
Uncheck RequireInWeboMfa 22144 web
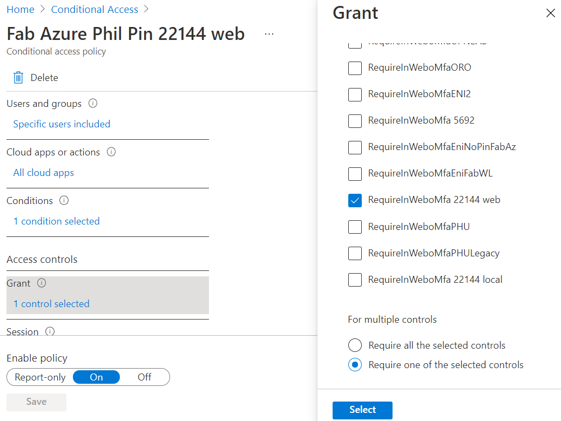[x=355, y=200]
